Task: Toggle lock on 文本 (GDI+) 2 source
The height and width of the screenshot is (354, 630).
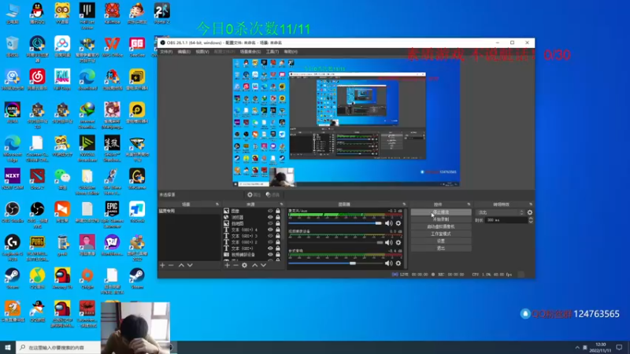Action: click(x=278, y=242)
